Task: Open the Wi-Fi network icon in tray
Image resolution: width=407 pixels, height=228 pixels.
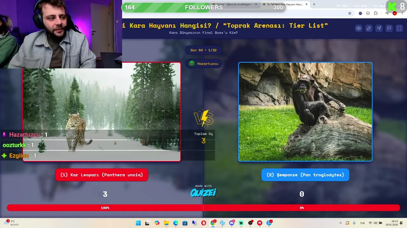Action: [x=370, y=223]
